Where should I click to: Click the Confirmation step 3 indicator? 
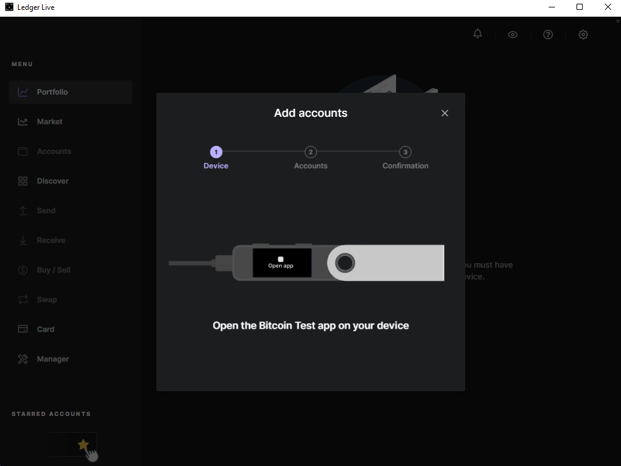[x=405, y=152]
